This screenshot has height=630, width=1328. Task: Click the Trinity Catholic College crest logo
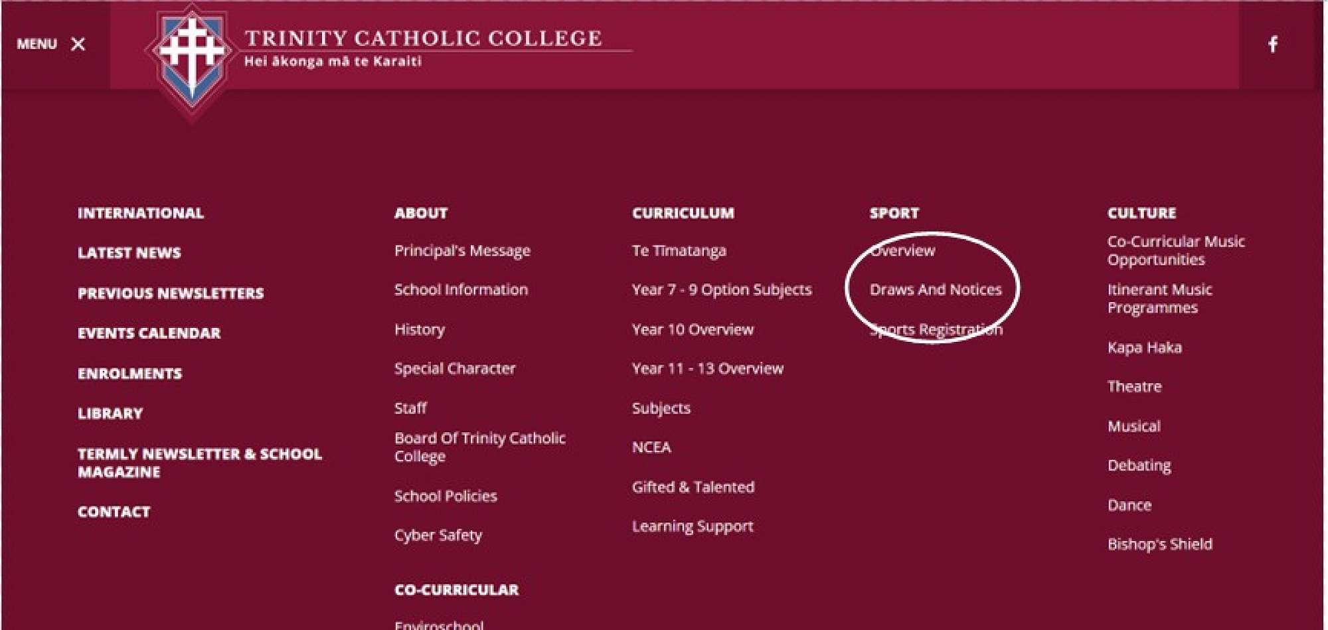[192, 56]
